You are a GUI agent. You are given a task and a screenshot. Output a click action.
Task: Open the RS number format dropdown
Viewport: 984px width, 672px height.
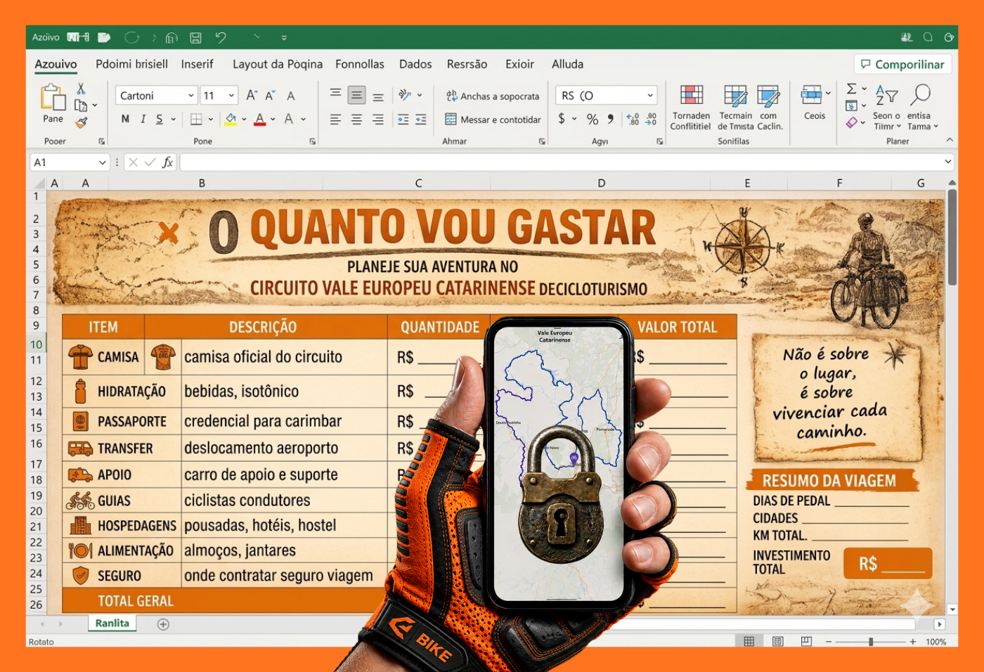[650, 96]
